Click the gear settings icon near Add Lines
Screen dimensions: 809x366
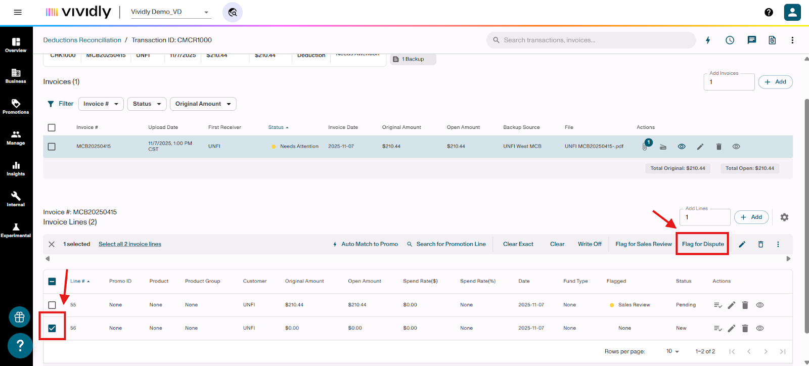tap(784, 217)
